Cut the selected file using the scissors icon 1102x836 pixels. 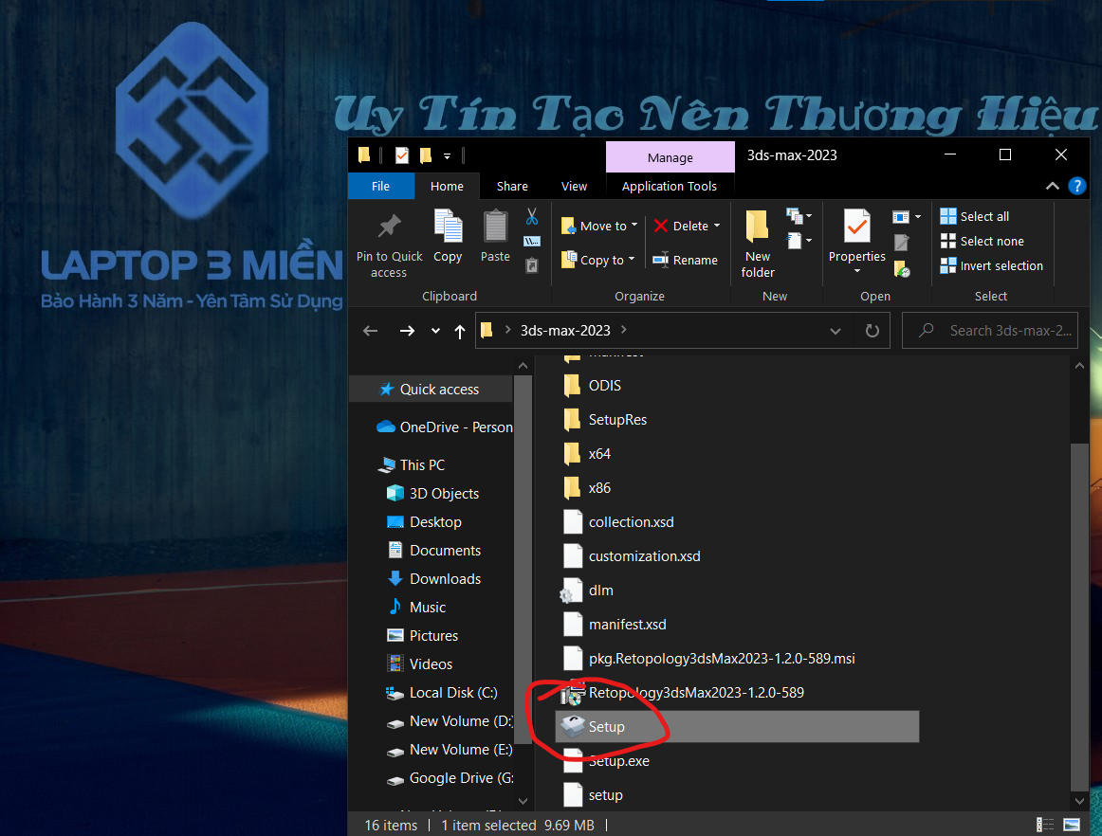(x=532, y=216)
